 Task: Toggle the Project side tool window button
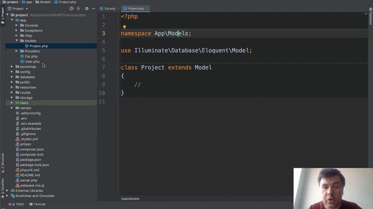(x=2, y=16)
